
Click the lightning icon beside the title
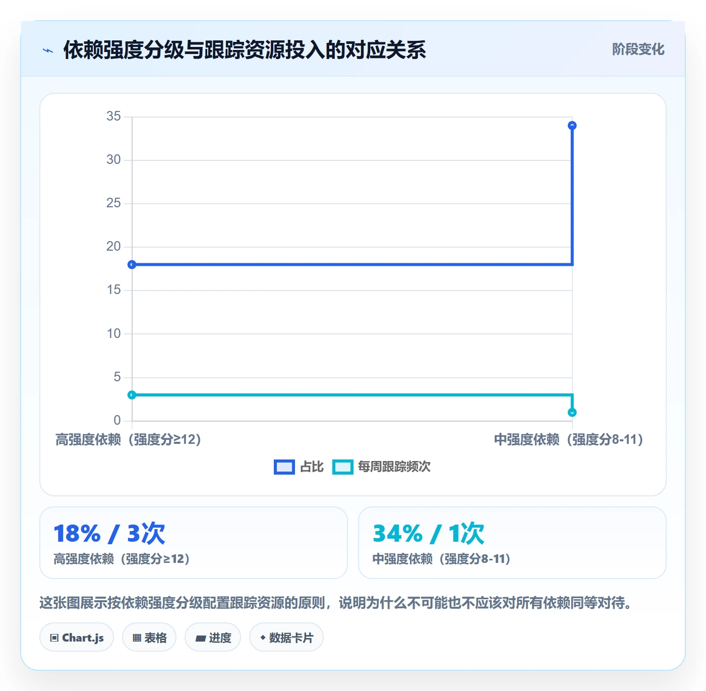(48, 50)
